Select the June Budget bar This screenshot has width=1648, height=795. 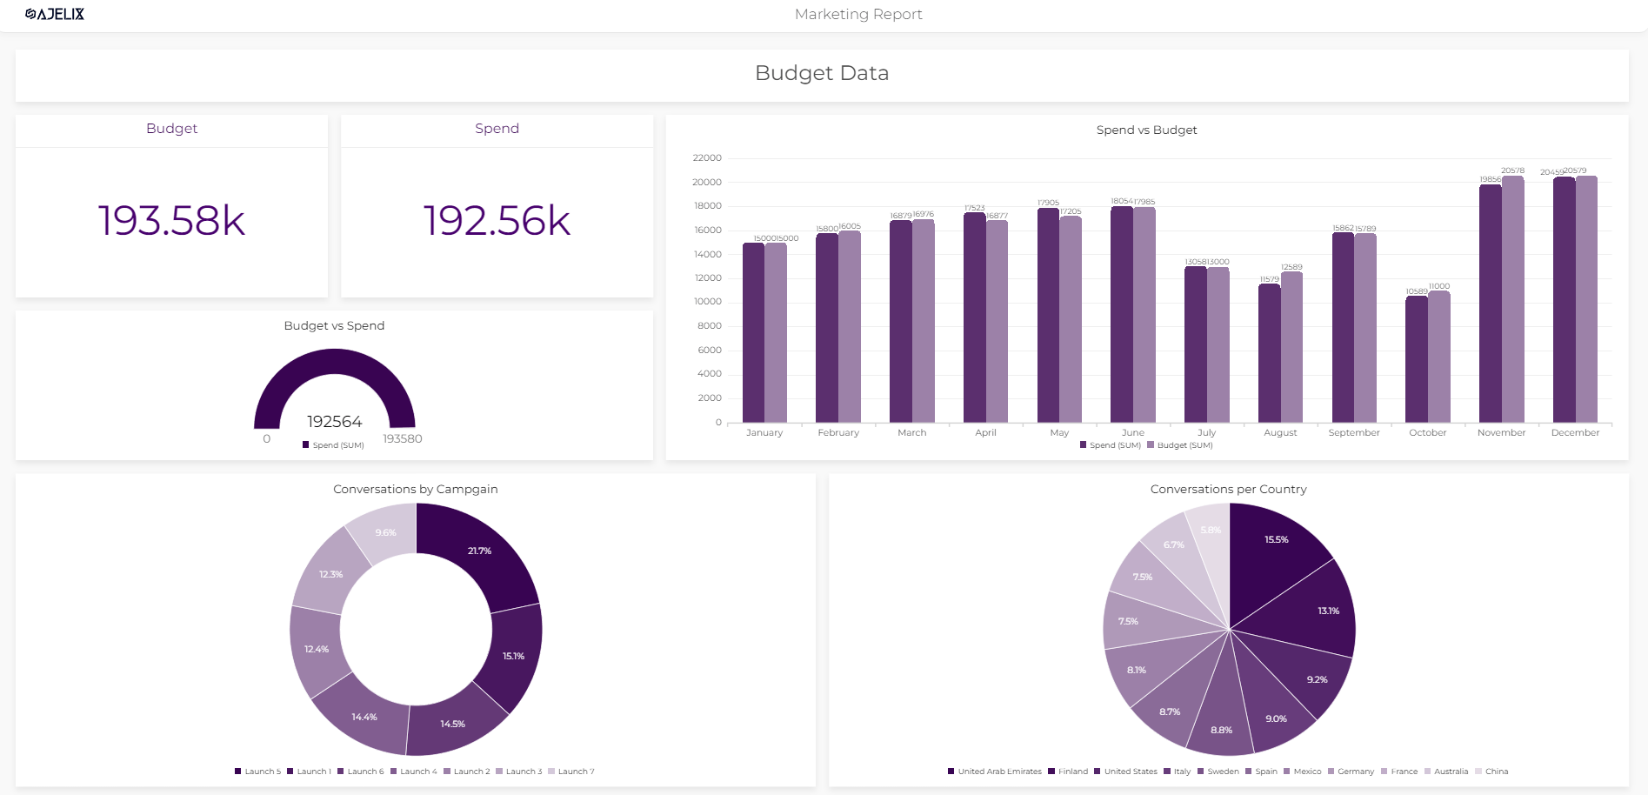[x=1145, y=313]
